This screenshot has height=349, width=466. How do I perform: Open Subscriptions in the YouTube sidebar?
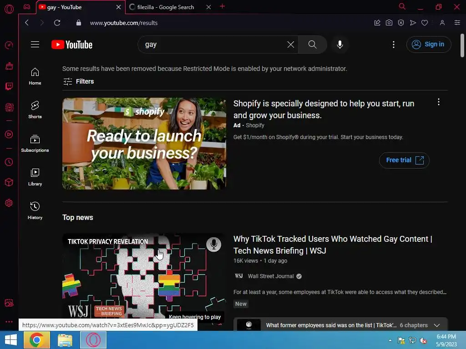point(35,144)
